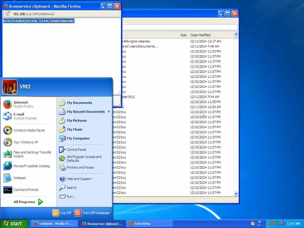Click the network connection tray icon
The width and height of the screenshot is (304, 228).
pos(276,224)
